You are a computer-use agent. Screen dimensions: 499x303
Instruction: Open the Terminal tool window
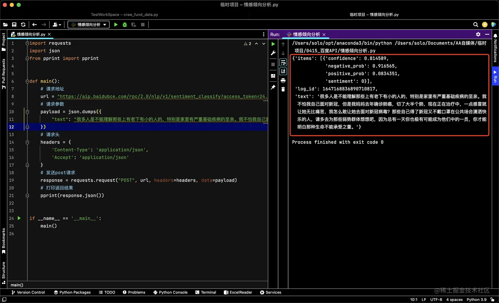[205, 292]
